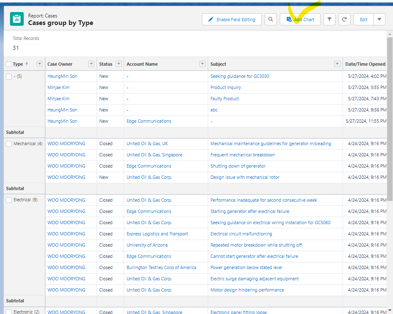Open Electronic panel fitting loose case
Screen dimensions: 393x314
click(x=239, y=312)
